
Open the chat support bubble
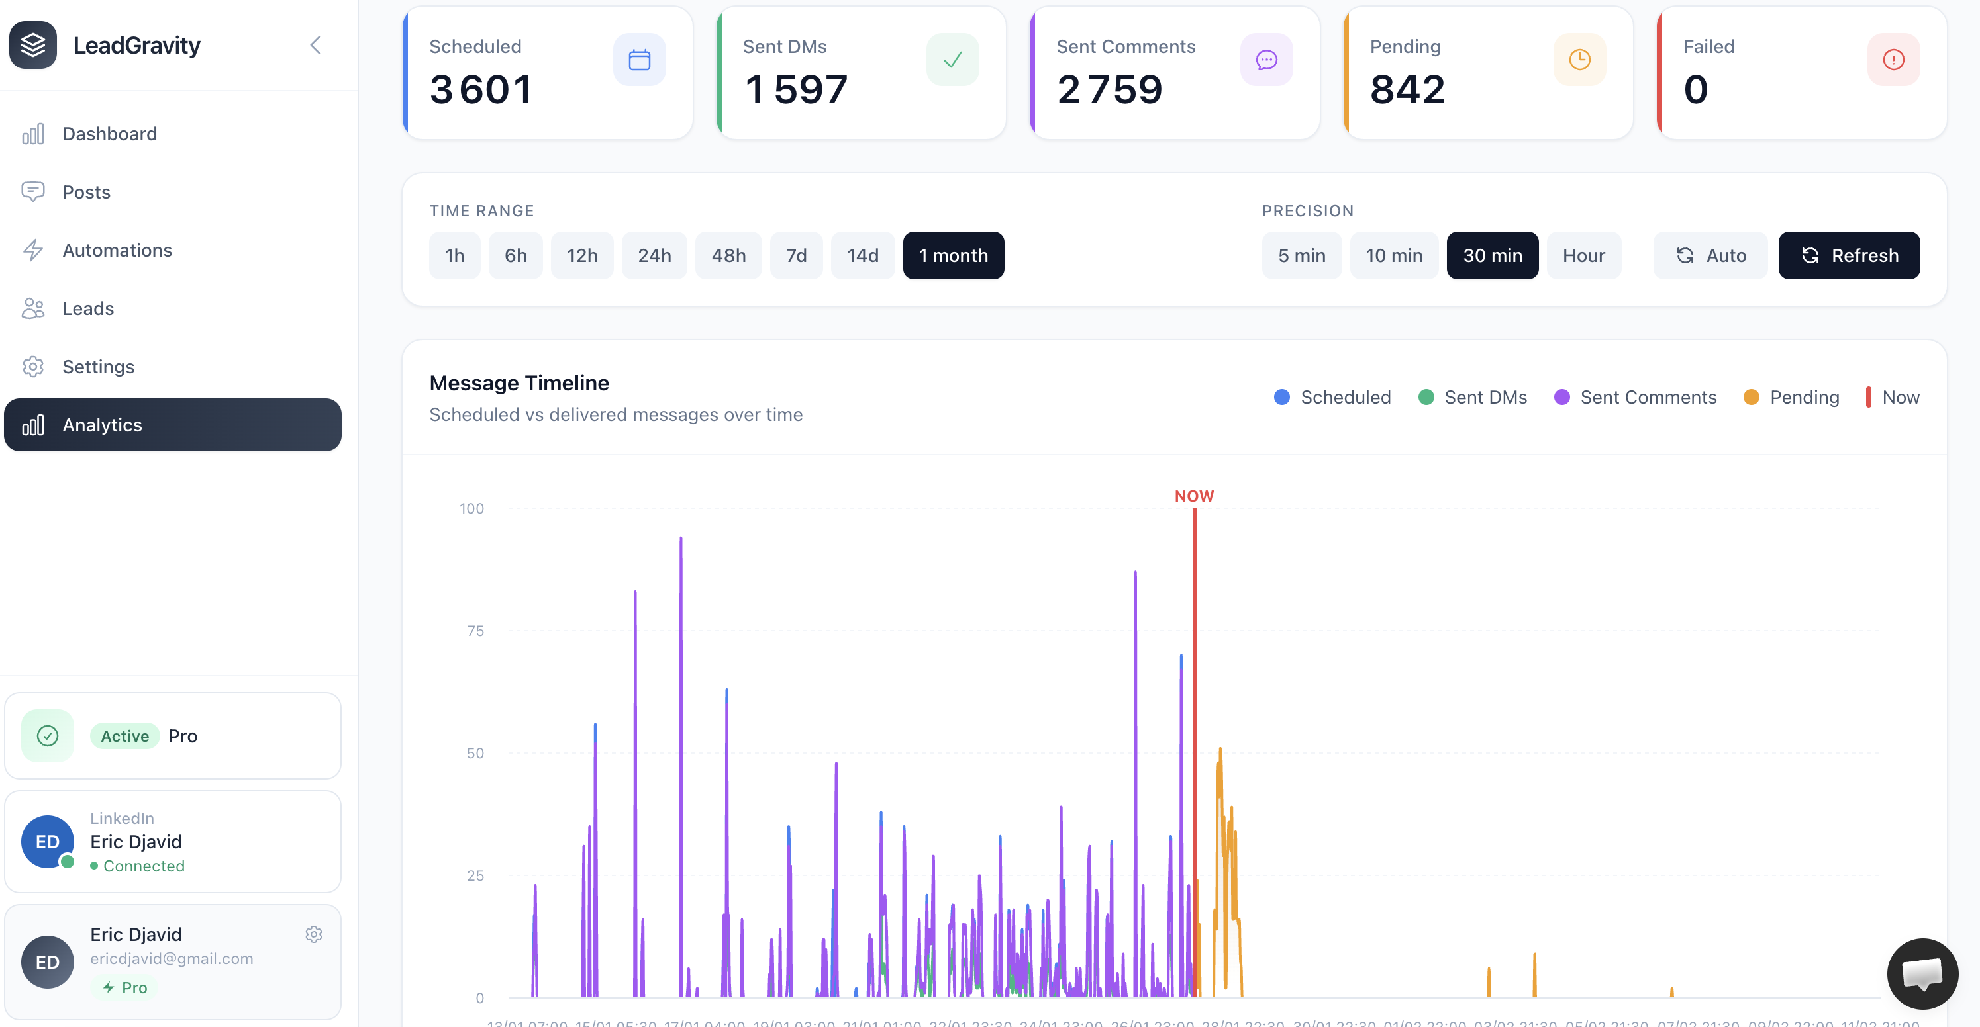[x=1922, y=973]
